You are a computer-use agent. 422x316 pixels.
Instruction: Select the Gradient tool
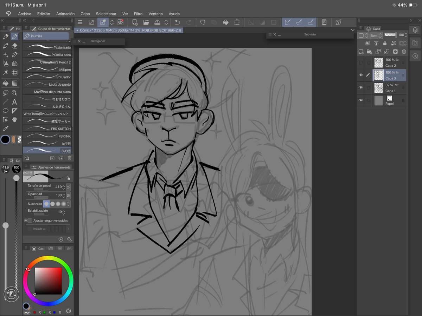(x=14, y=83)
